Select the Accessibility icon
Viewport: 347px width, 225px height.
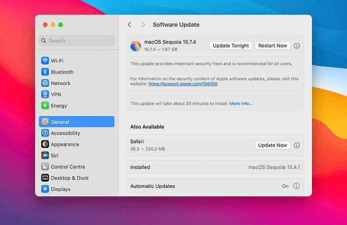coord(45,133)
